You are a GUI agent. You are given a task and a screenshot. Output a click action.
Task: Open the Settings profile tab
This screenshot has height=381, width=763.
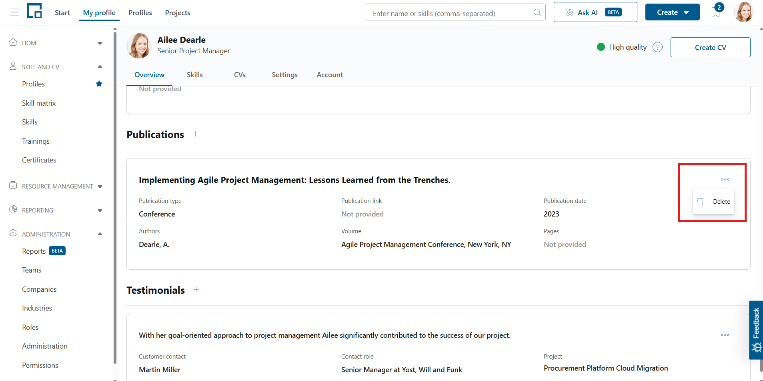click(x=284, y=75)
